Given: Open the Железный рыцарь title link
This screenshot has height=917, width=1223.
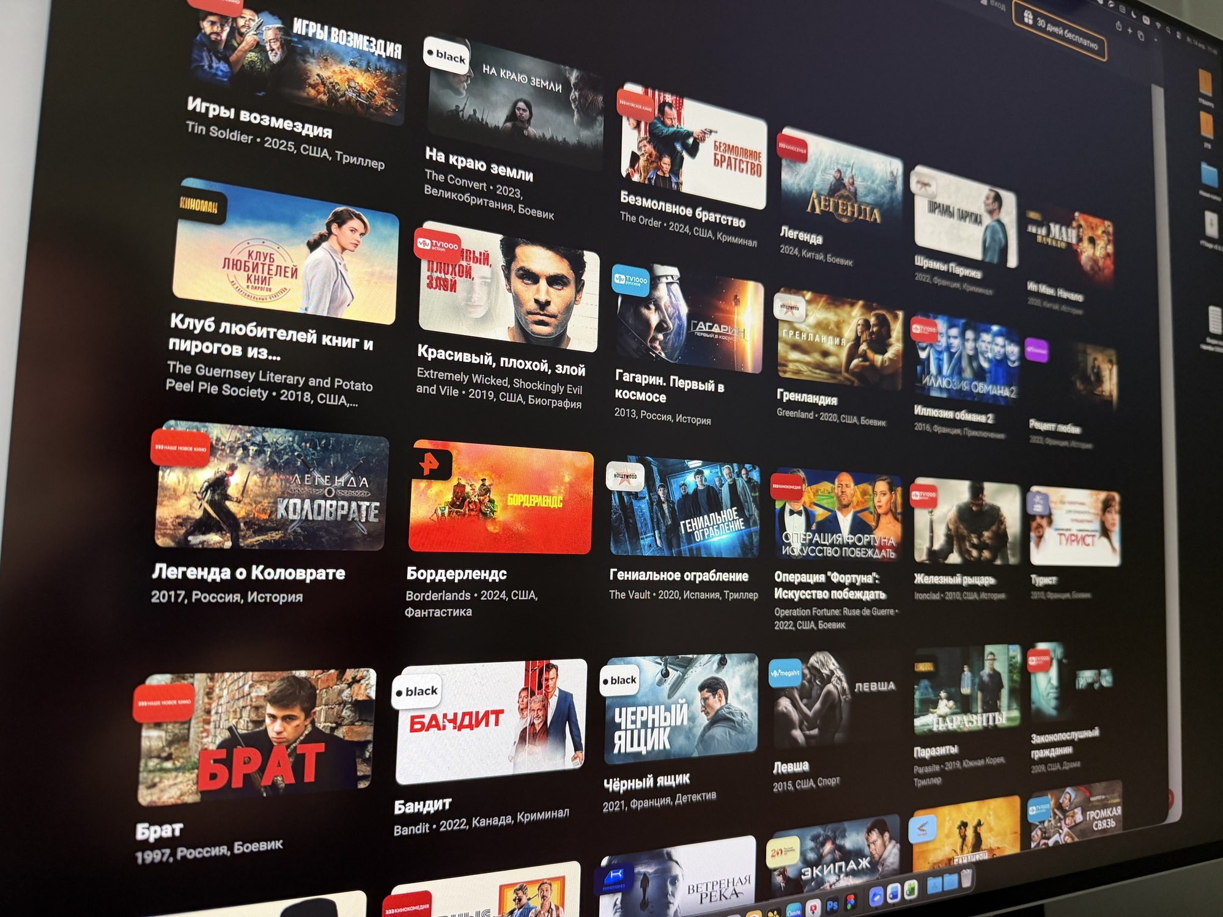Looking at the screenshot, I should (955, 579).
